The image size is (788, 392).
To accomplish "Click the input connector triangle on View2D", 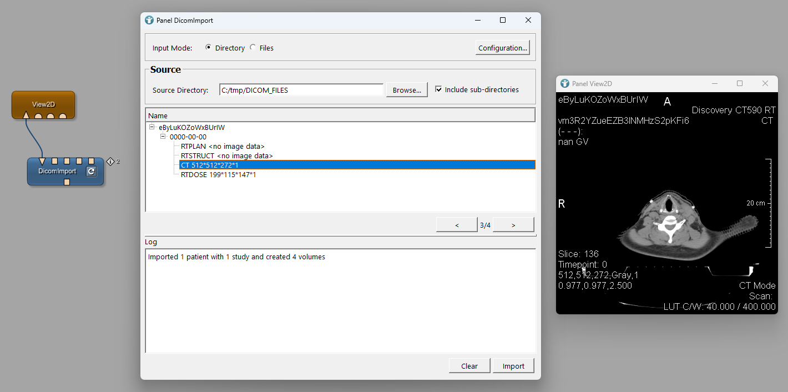I will 26,115.
